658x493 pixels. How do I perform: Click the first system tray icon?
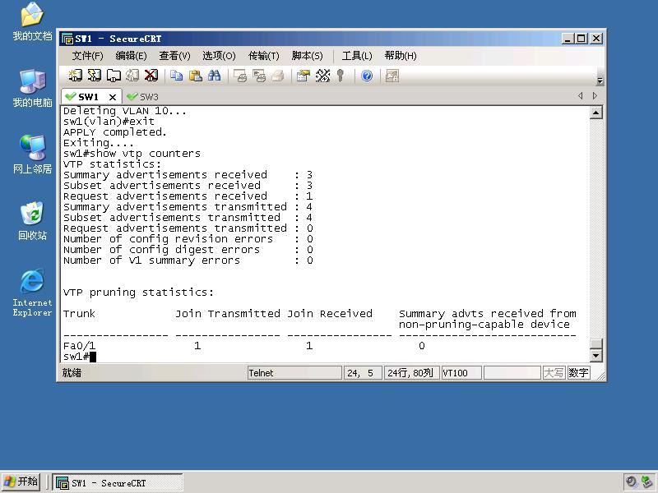point(631,482)
